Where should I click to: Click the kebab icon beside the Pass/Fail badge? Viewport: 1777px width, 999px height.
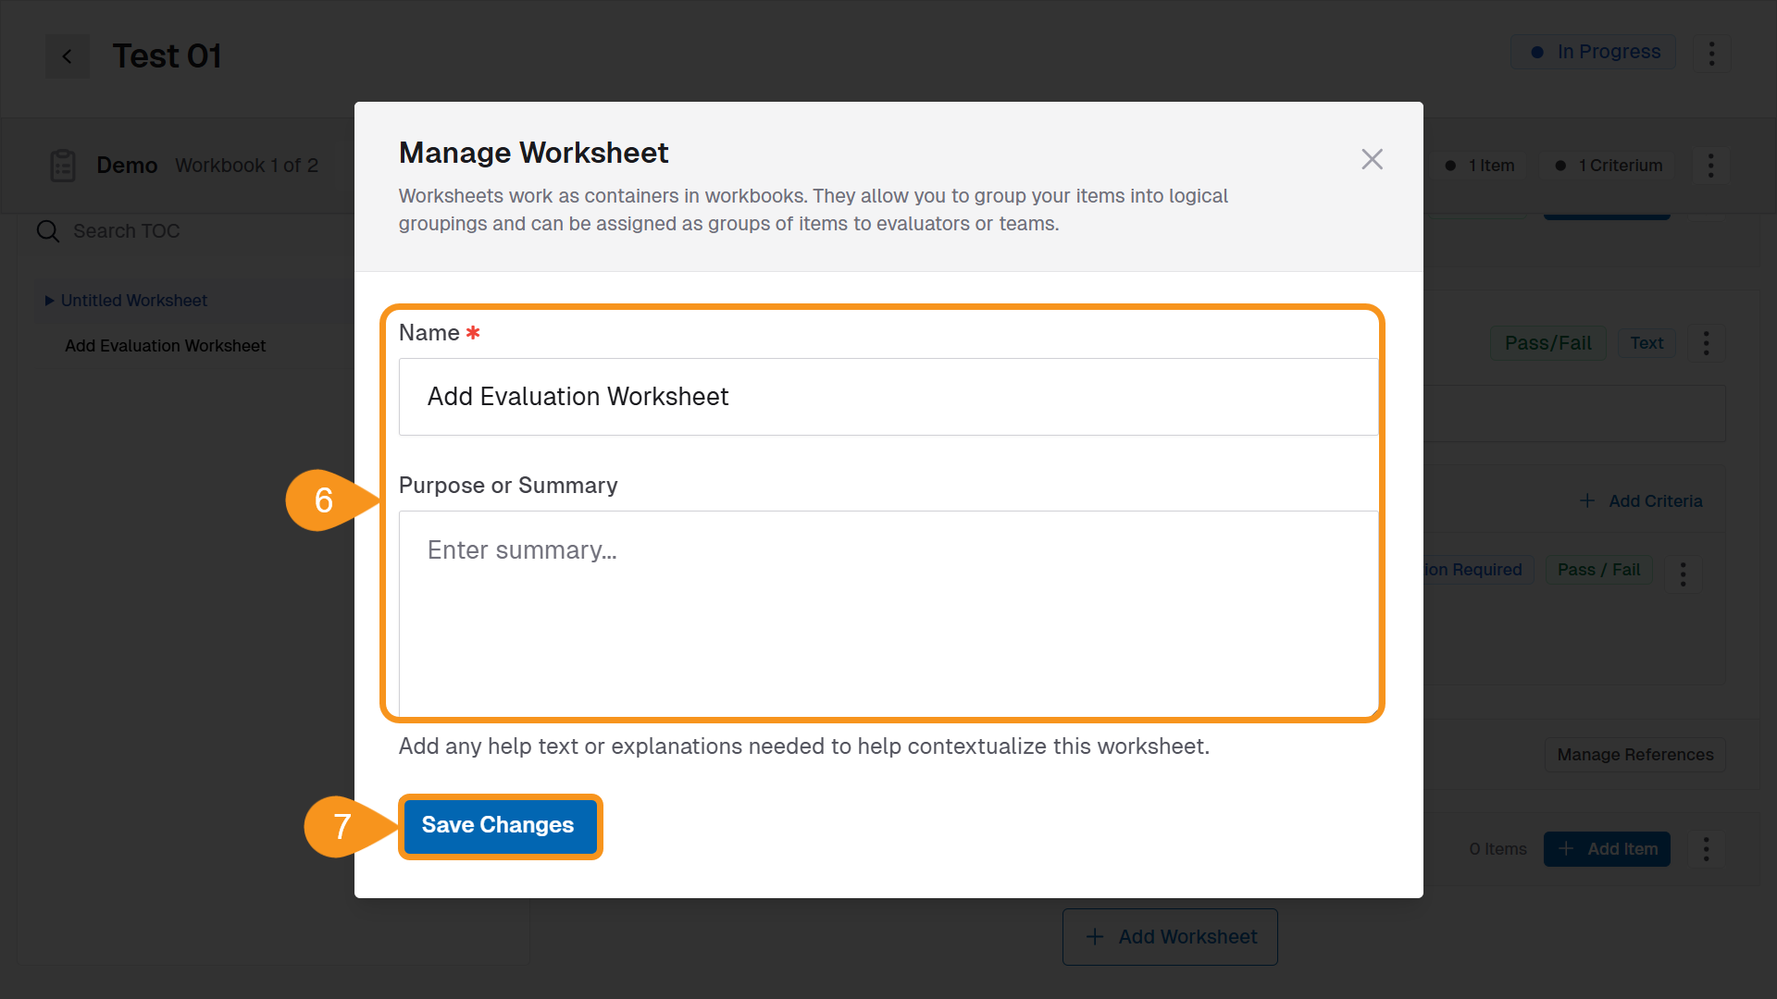[1707, 342]
